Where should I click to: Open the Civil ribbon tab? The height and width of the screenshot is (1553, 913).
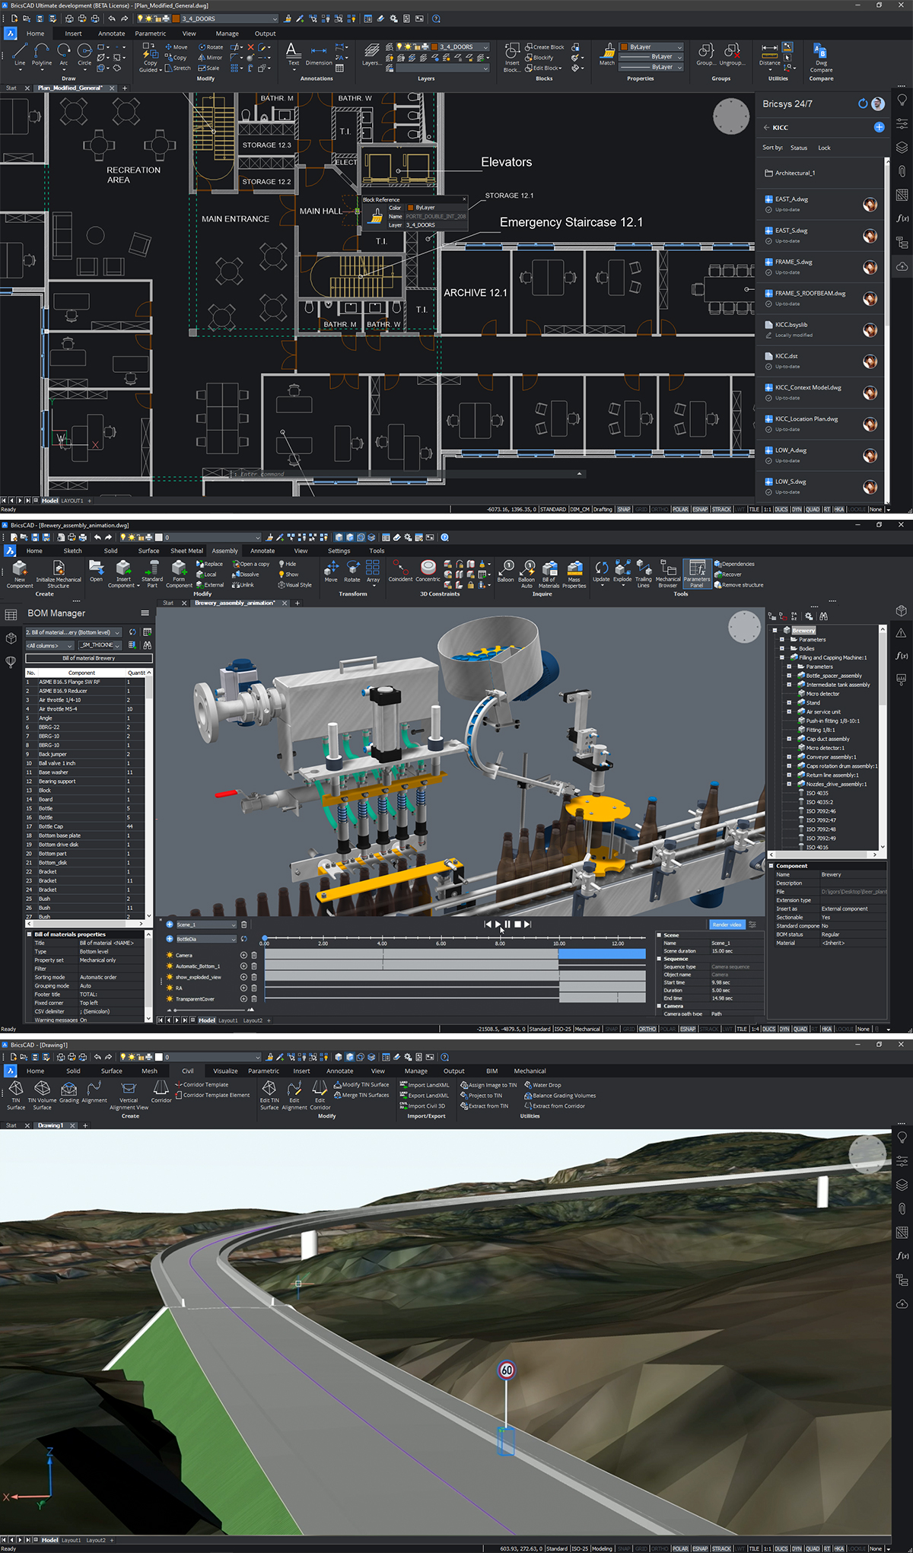(187, 1071)
